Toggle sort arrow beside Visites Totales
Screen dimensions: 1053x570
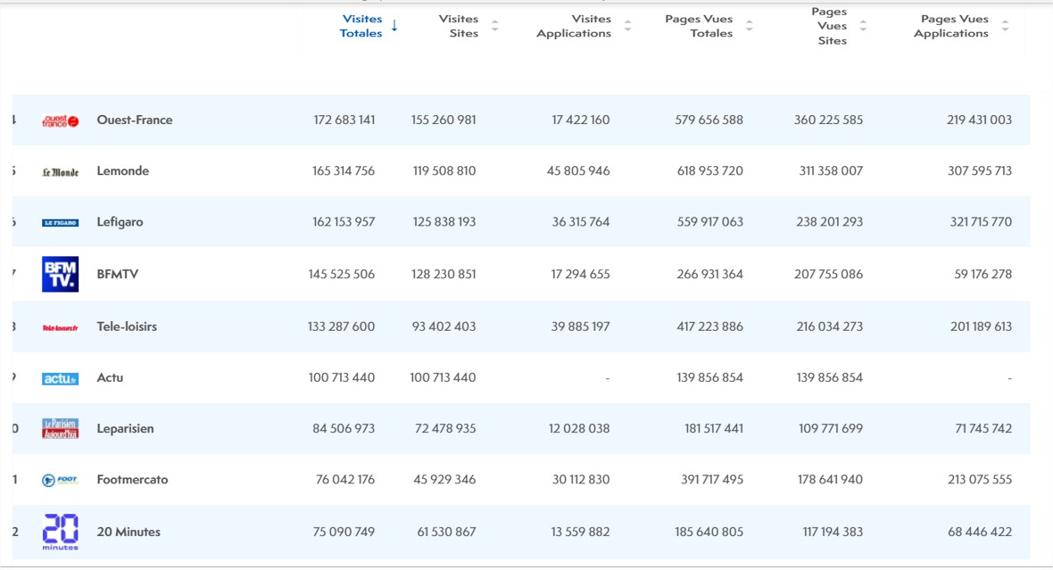pyautogui.click(x=394, y=26)
